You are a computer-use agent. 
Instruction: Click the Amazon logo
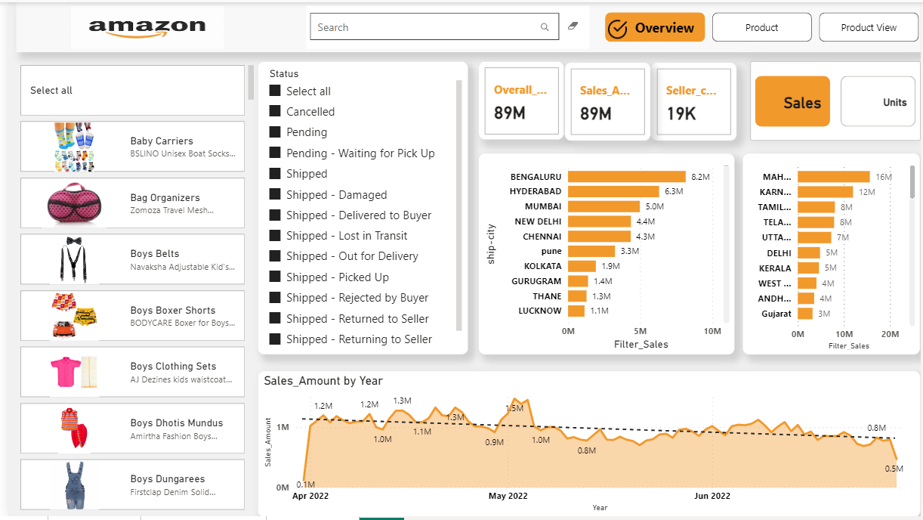[x=147, y=27]
